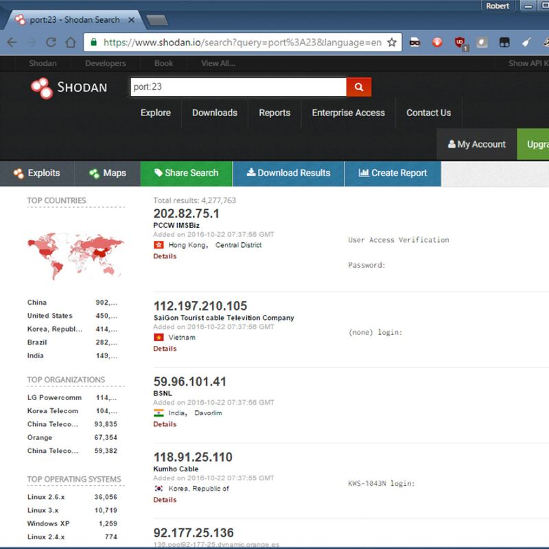Click the Create Report button
This screenshot has height=549, width=549.
tap(393, 173)
